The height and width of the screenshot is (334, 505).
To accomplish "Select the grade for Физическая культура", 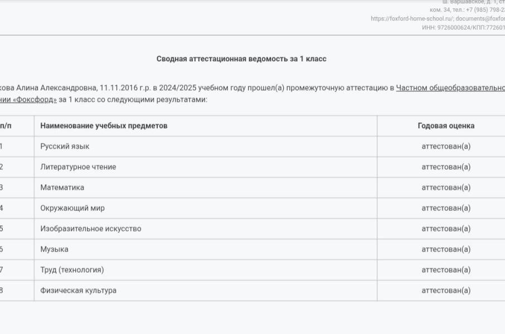I will coord(446,291).
